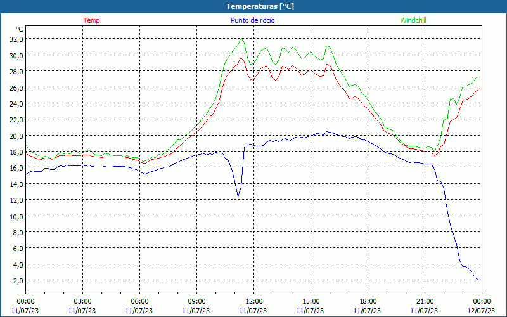Click the '15:00' time axis label
The height and width of the screenshot is (317, 507).
(311, 302)
